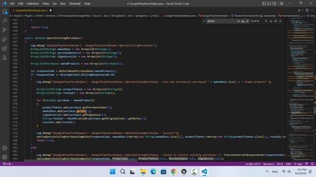316x177 pixels.
Task: Click highlighted getSku match in code
Action: tap(81, 111)
